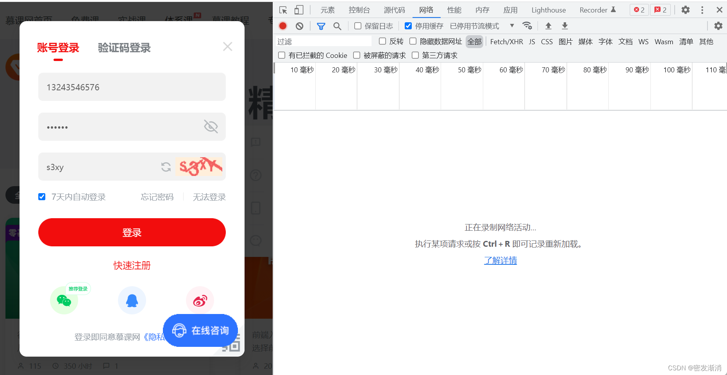Switch to 内存 DevTools tab

click(482, 10)
